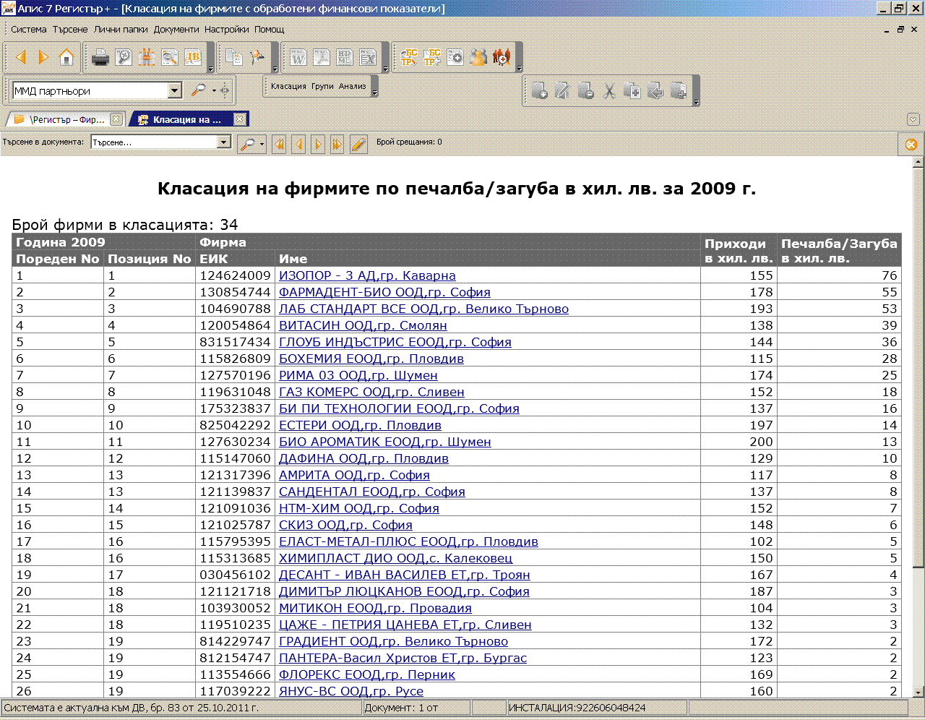Click the Групи toolbar button

coord(322,86)
